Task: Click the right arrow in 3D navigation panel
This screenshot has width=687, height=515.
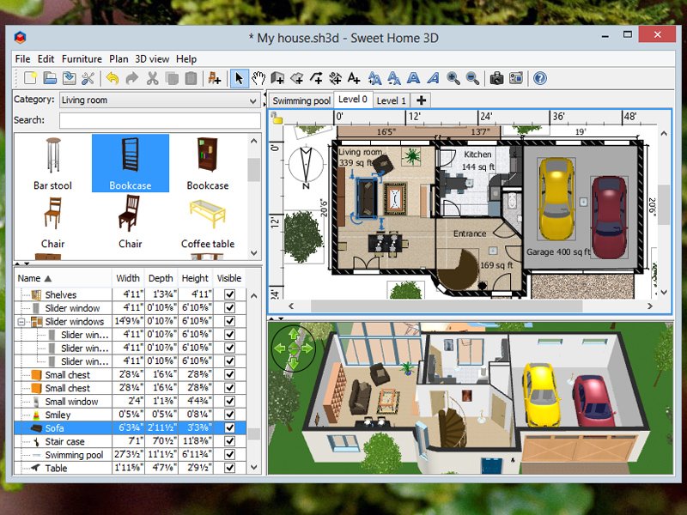Action: coord(307,348)
